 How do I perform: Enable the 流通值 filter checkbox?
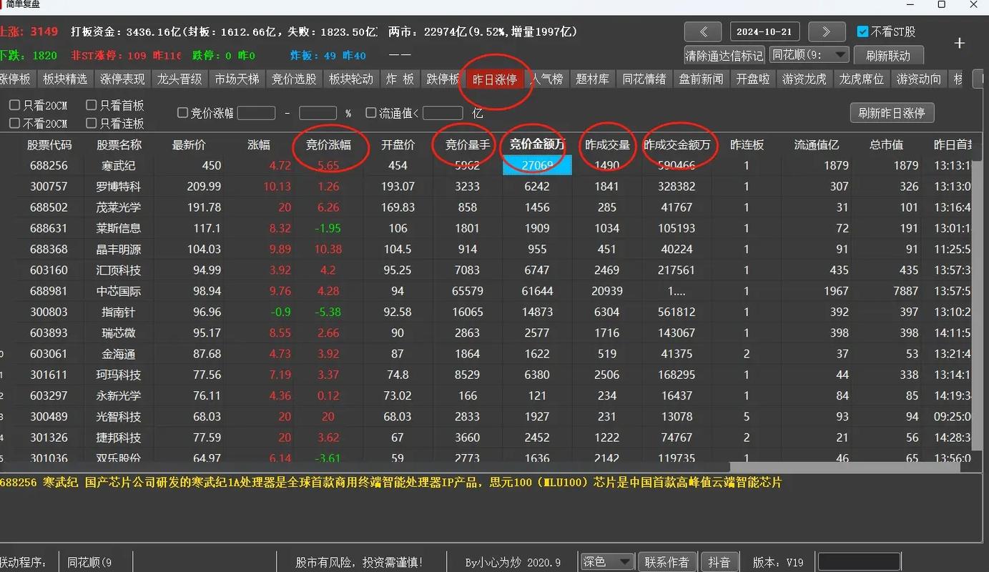[370, 113]
